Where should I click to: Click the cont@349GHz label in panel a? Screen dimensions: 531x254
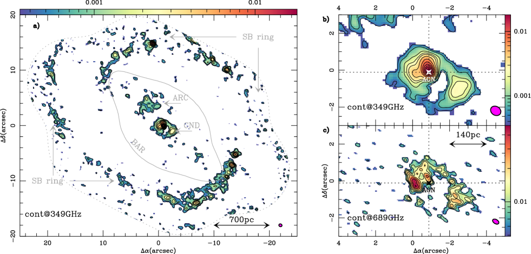pyautogui.click(x=54, y=214)
